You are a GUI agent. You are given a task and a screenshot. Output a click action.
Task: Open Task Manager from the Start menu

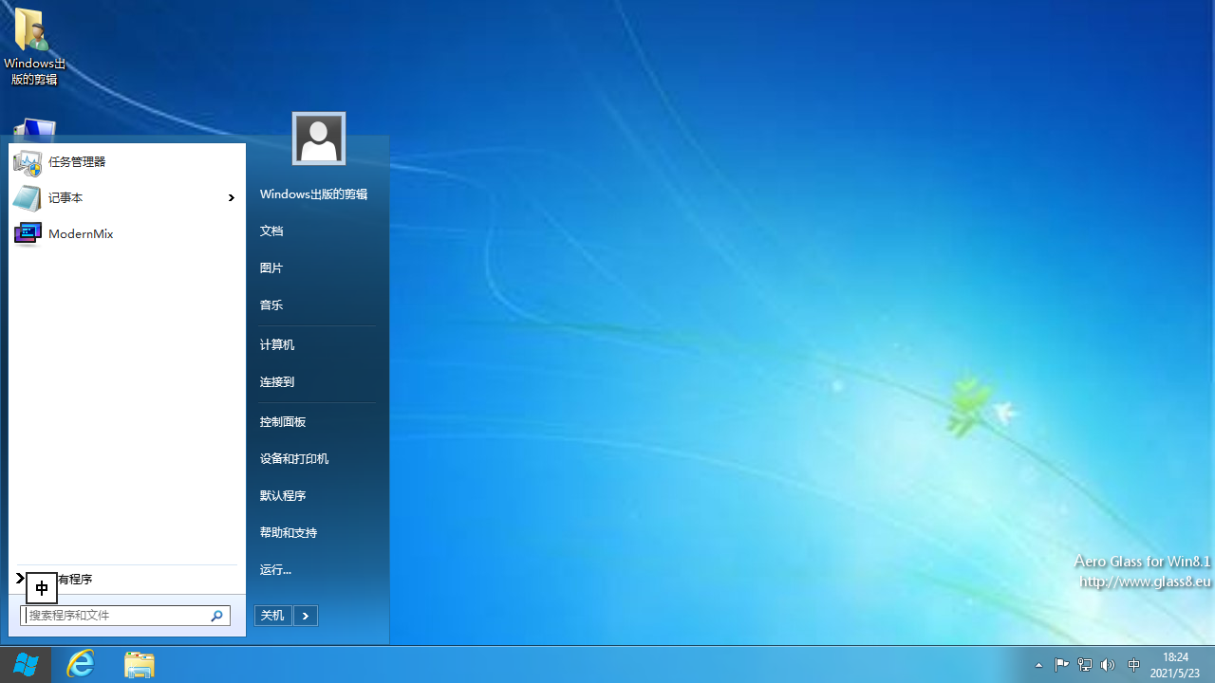126,162
